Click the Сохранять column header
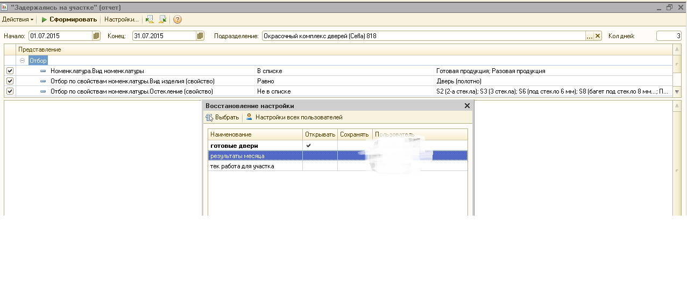This screenshot has width=687, height=286. (x=355, y=134)
